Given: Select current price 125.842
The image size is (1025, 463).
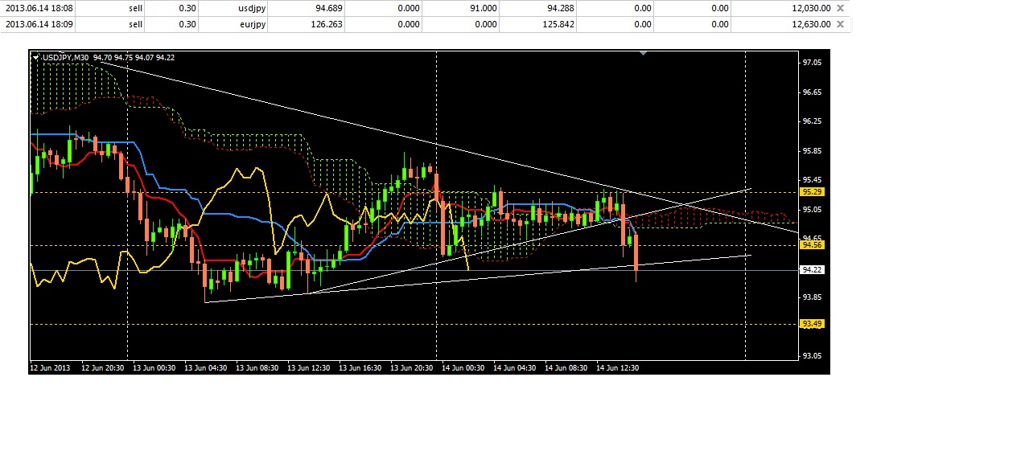Looking at the screenshot, I should click(558, 24).
